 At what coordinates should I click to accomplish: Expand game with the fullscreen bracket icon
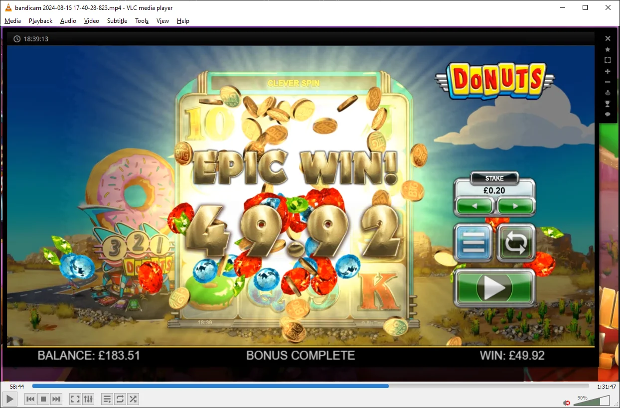click(x=608, y=60)
